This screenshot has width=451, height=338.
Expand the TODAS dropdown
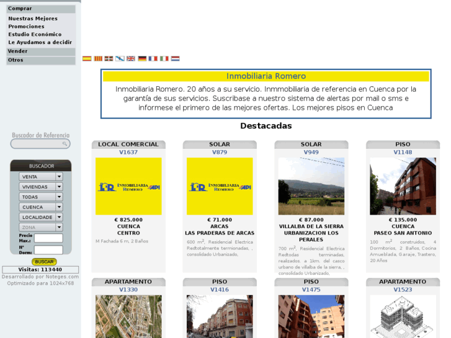pos(41,197)
